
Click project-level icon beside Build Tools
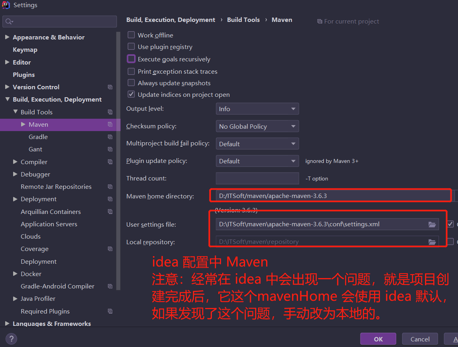[x=110, y=112]
